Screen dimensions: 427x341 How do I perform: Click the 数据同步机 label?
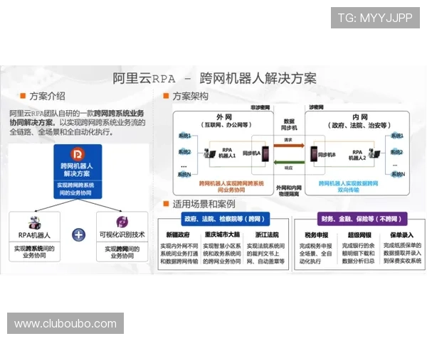point(289,124)
